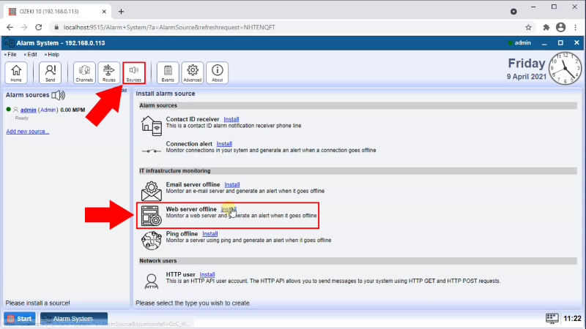The image size is (586, 329).
Task: Click the Ping offline globe icon
Action: 152,241
